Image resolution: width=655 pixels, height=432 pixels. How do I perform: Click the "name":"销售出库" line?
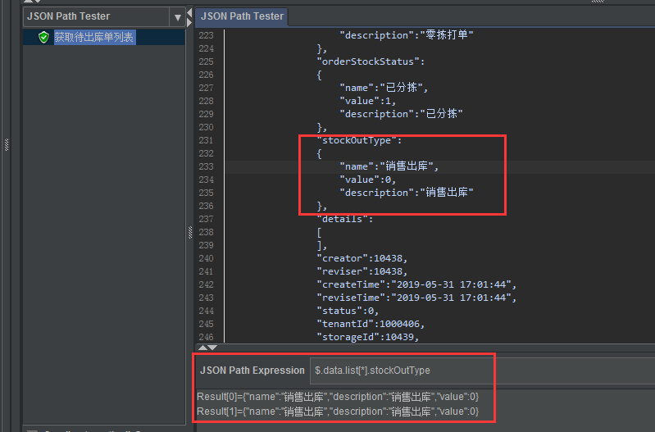coord(389,166)
